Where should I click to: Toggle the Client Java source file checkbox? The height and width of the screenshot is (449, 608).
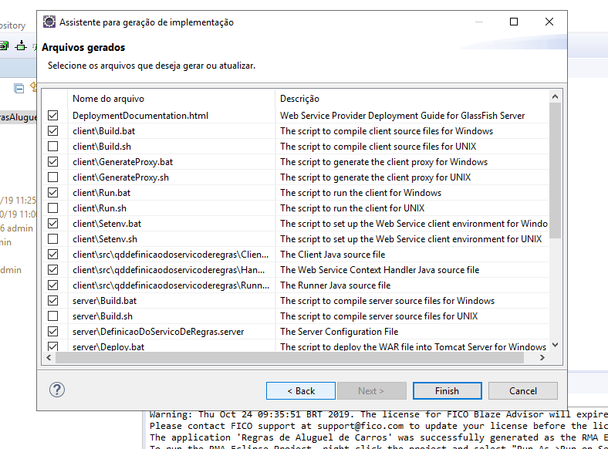tap(53, 255)
